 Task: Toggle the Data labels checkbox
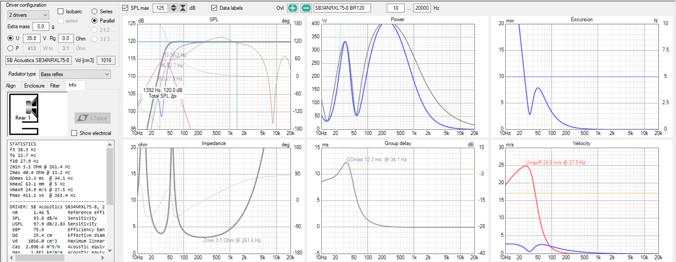point(214,8)
